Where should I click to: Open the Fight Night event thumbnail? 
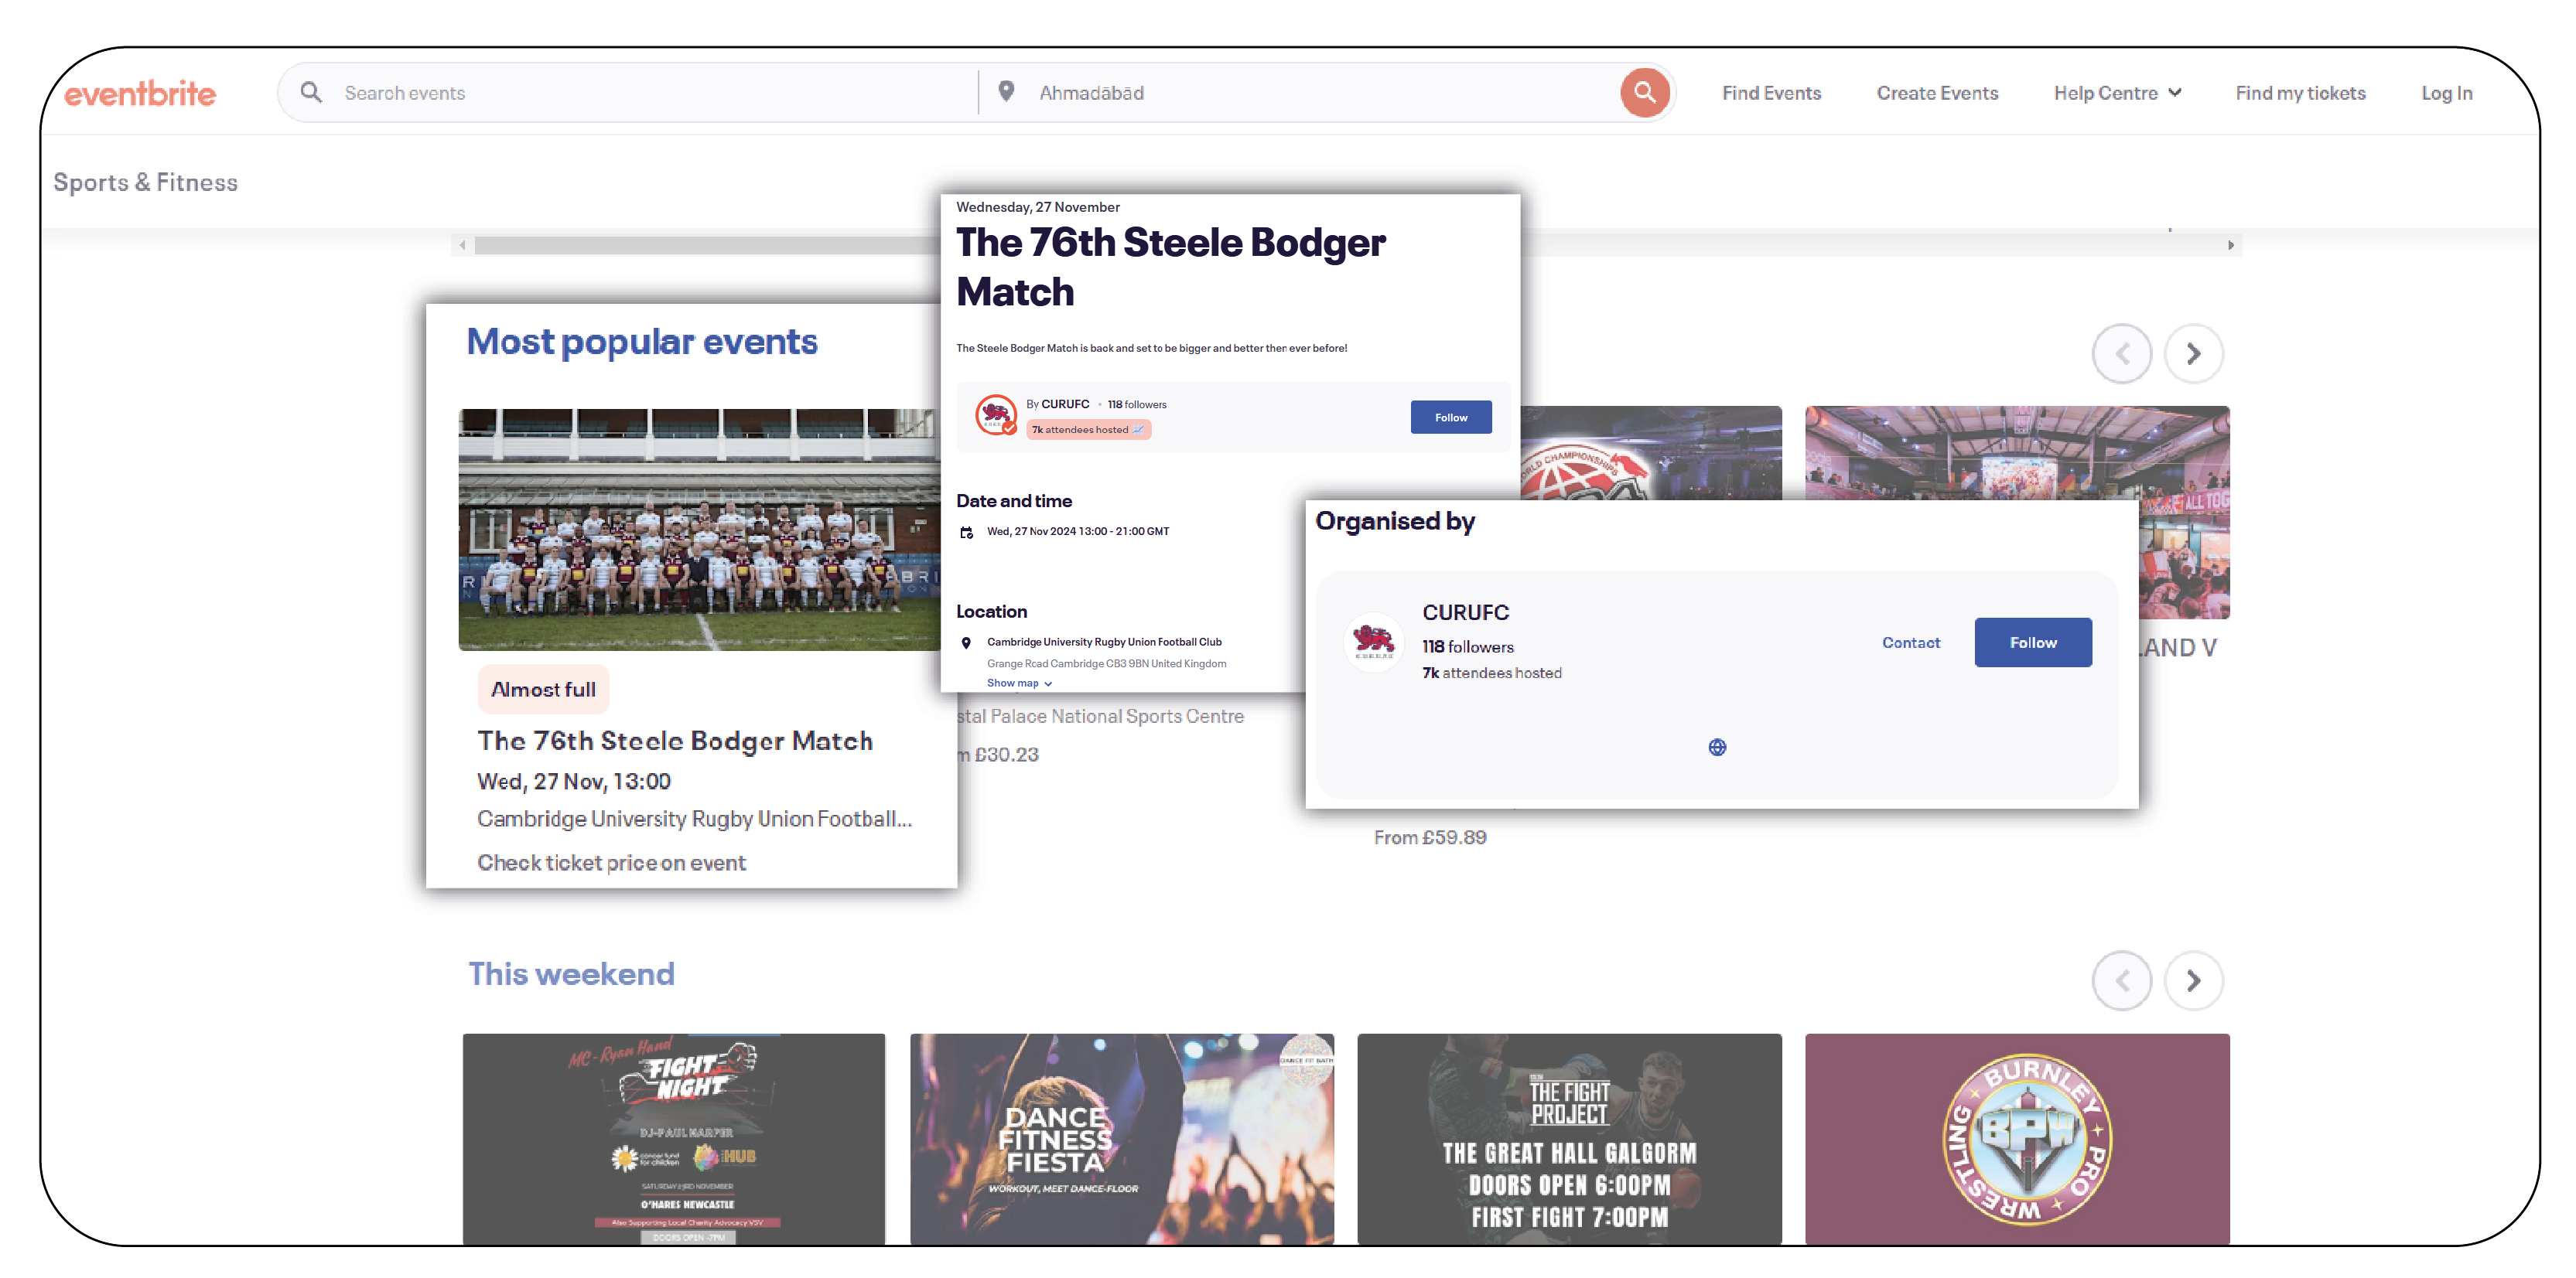point(673,1139)
